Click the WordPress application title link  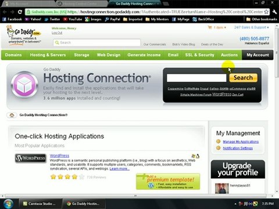pos(59,156)
